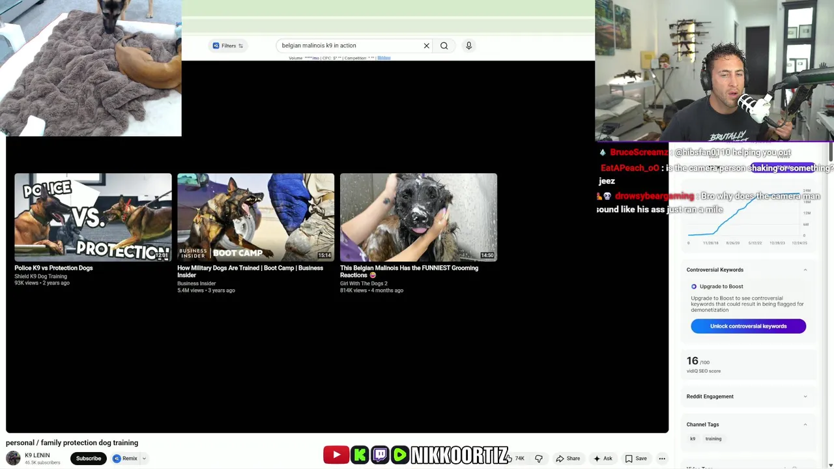834x469 pixels.
Task: Click the Channel Tags heading
Action: coord(702,425)
